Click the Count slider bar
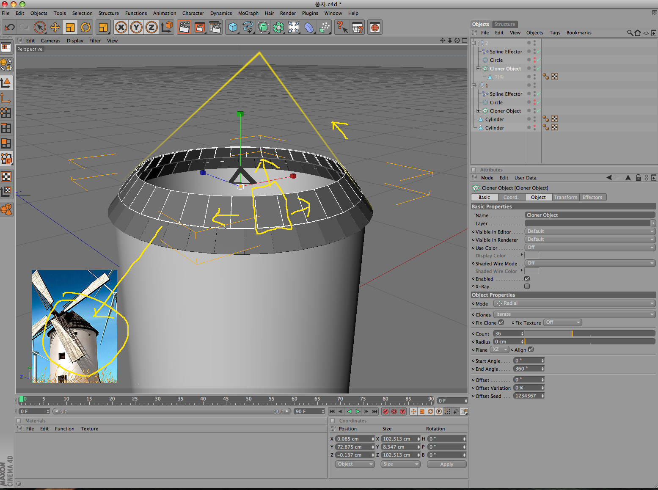The height and width of the screenshot is (490, 658). click(x=590, y=334)
